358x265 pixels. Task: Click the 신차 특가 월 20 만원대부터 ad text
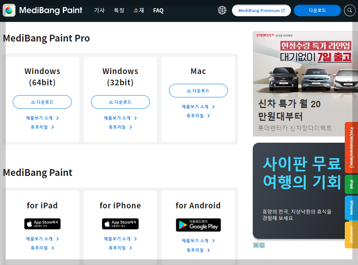(289, 110)
